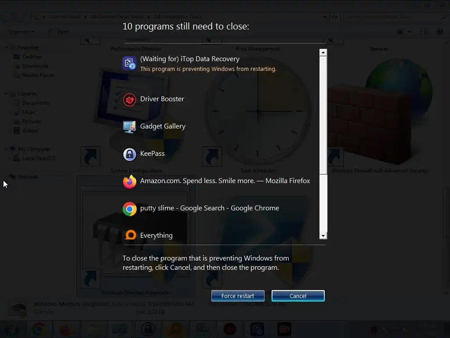
Task: Select Music library in navigation pane
Action: click(x=29, y=112)
